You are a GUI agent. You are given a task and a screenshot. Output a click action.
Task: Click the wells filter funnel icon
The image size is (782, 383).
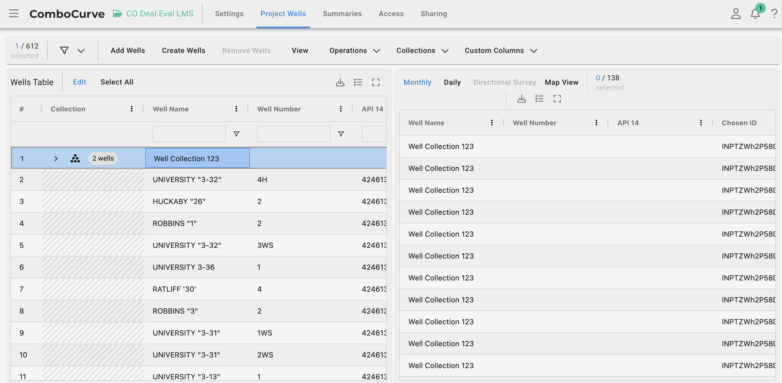point(64,51)
